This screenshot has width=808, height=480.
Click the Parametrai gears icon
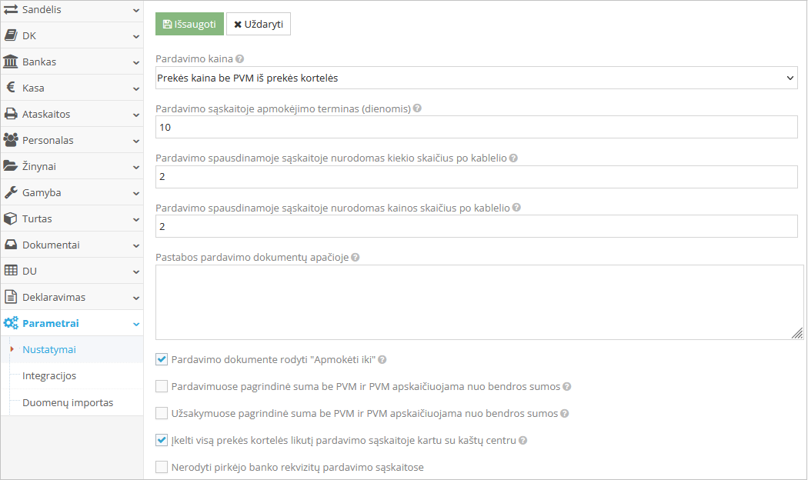click(13, 322)
